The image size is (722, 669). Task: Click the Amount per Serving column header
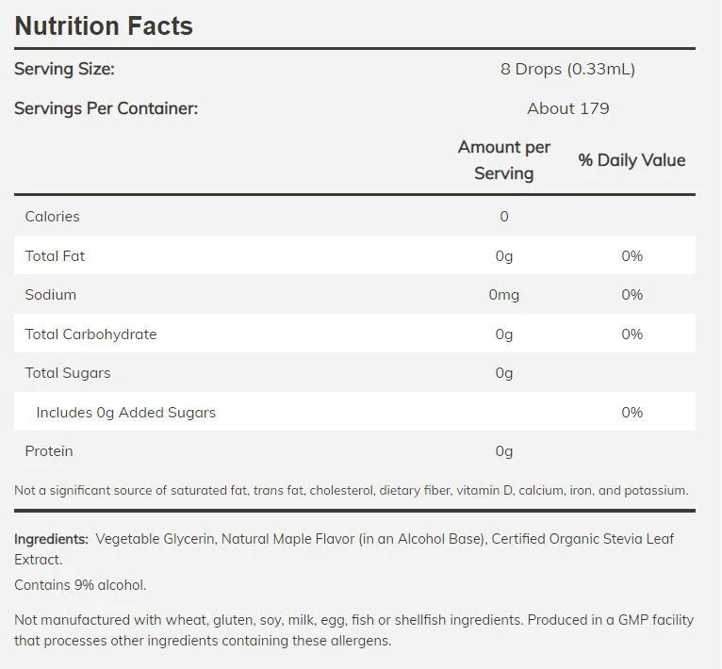(x=504, y=160)
